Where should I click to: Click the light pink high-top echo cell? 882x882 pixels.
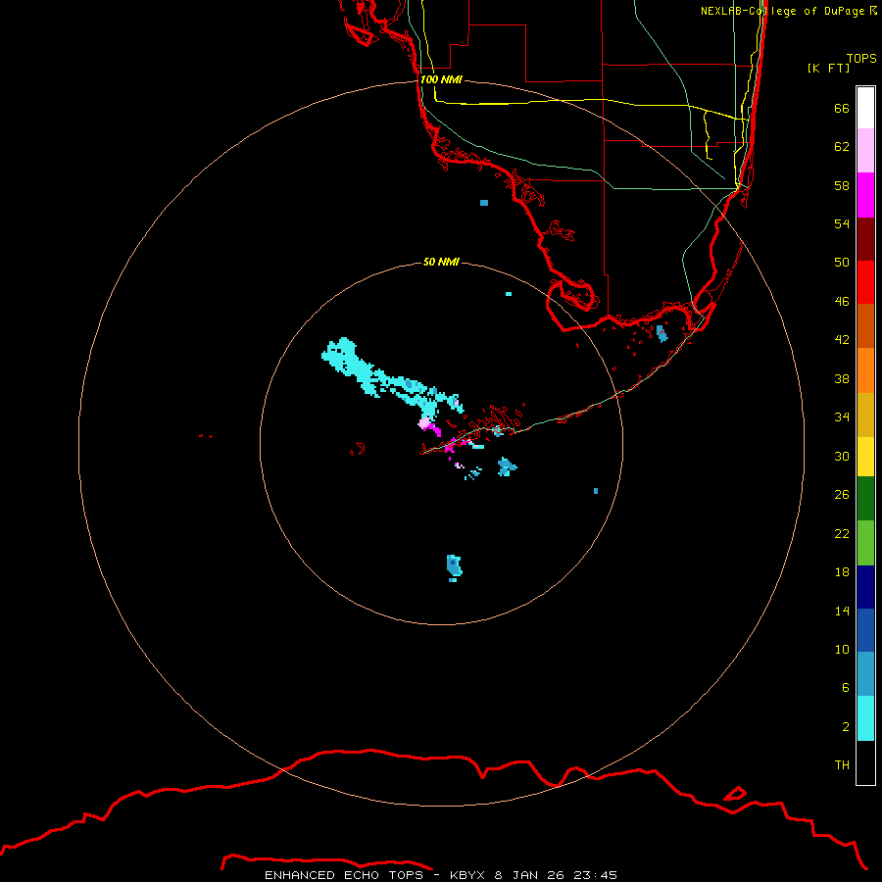(424, 423)
